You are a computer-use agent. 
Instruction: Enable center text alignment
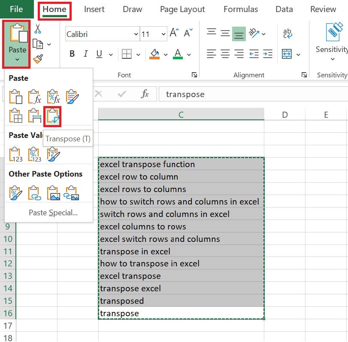click(225, 54)
